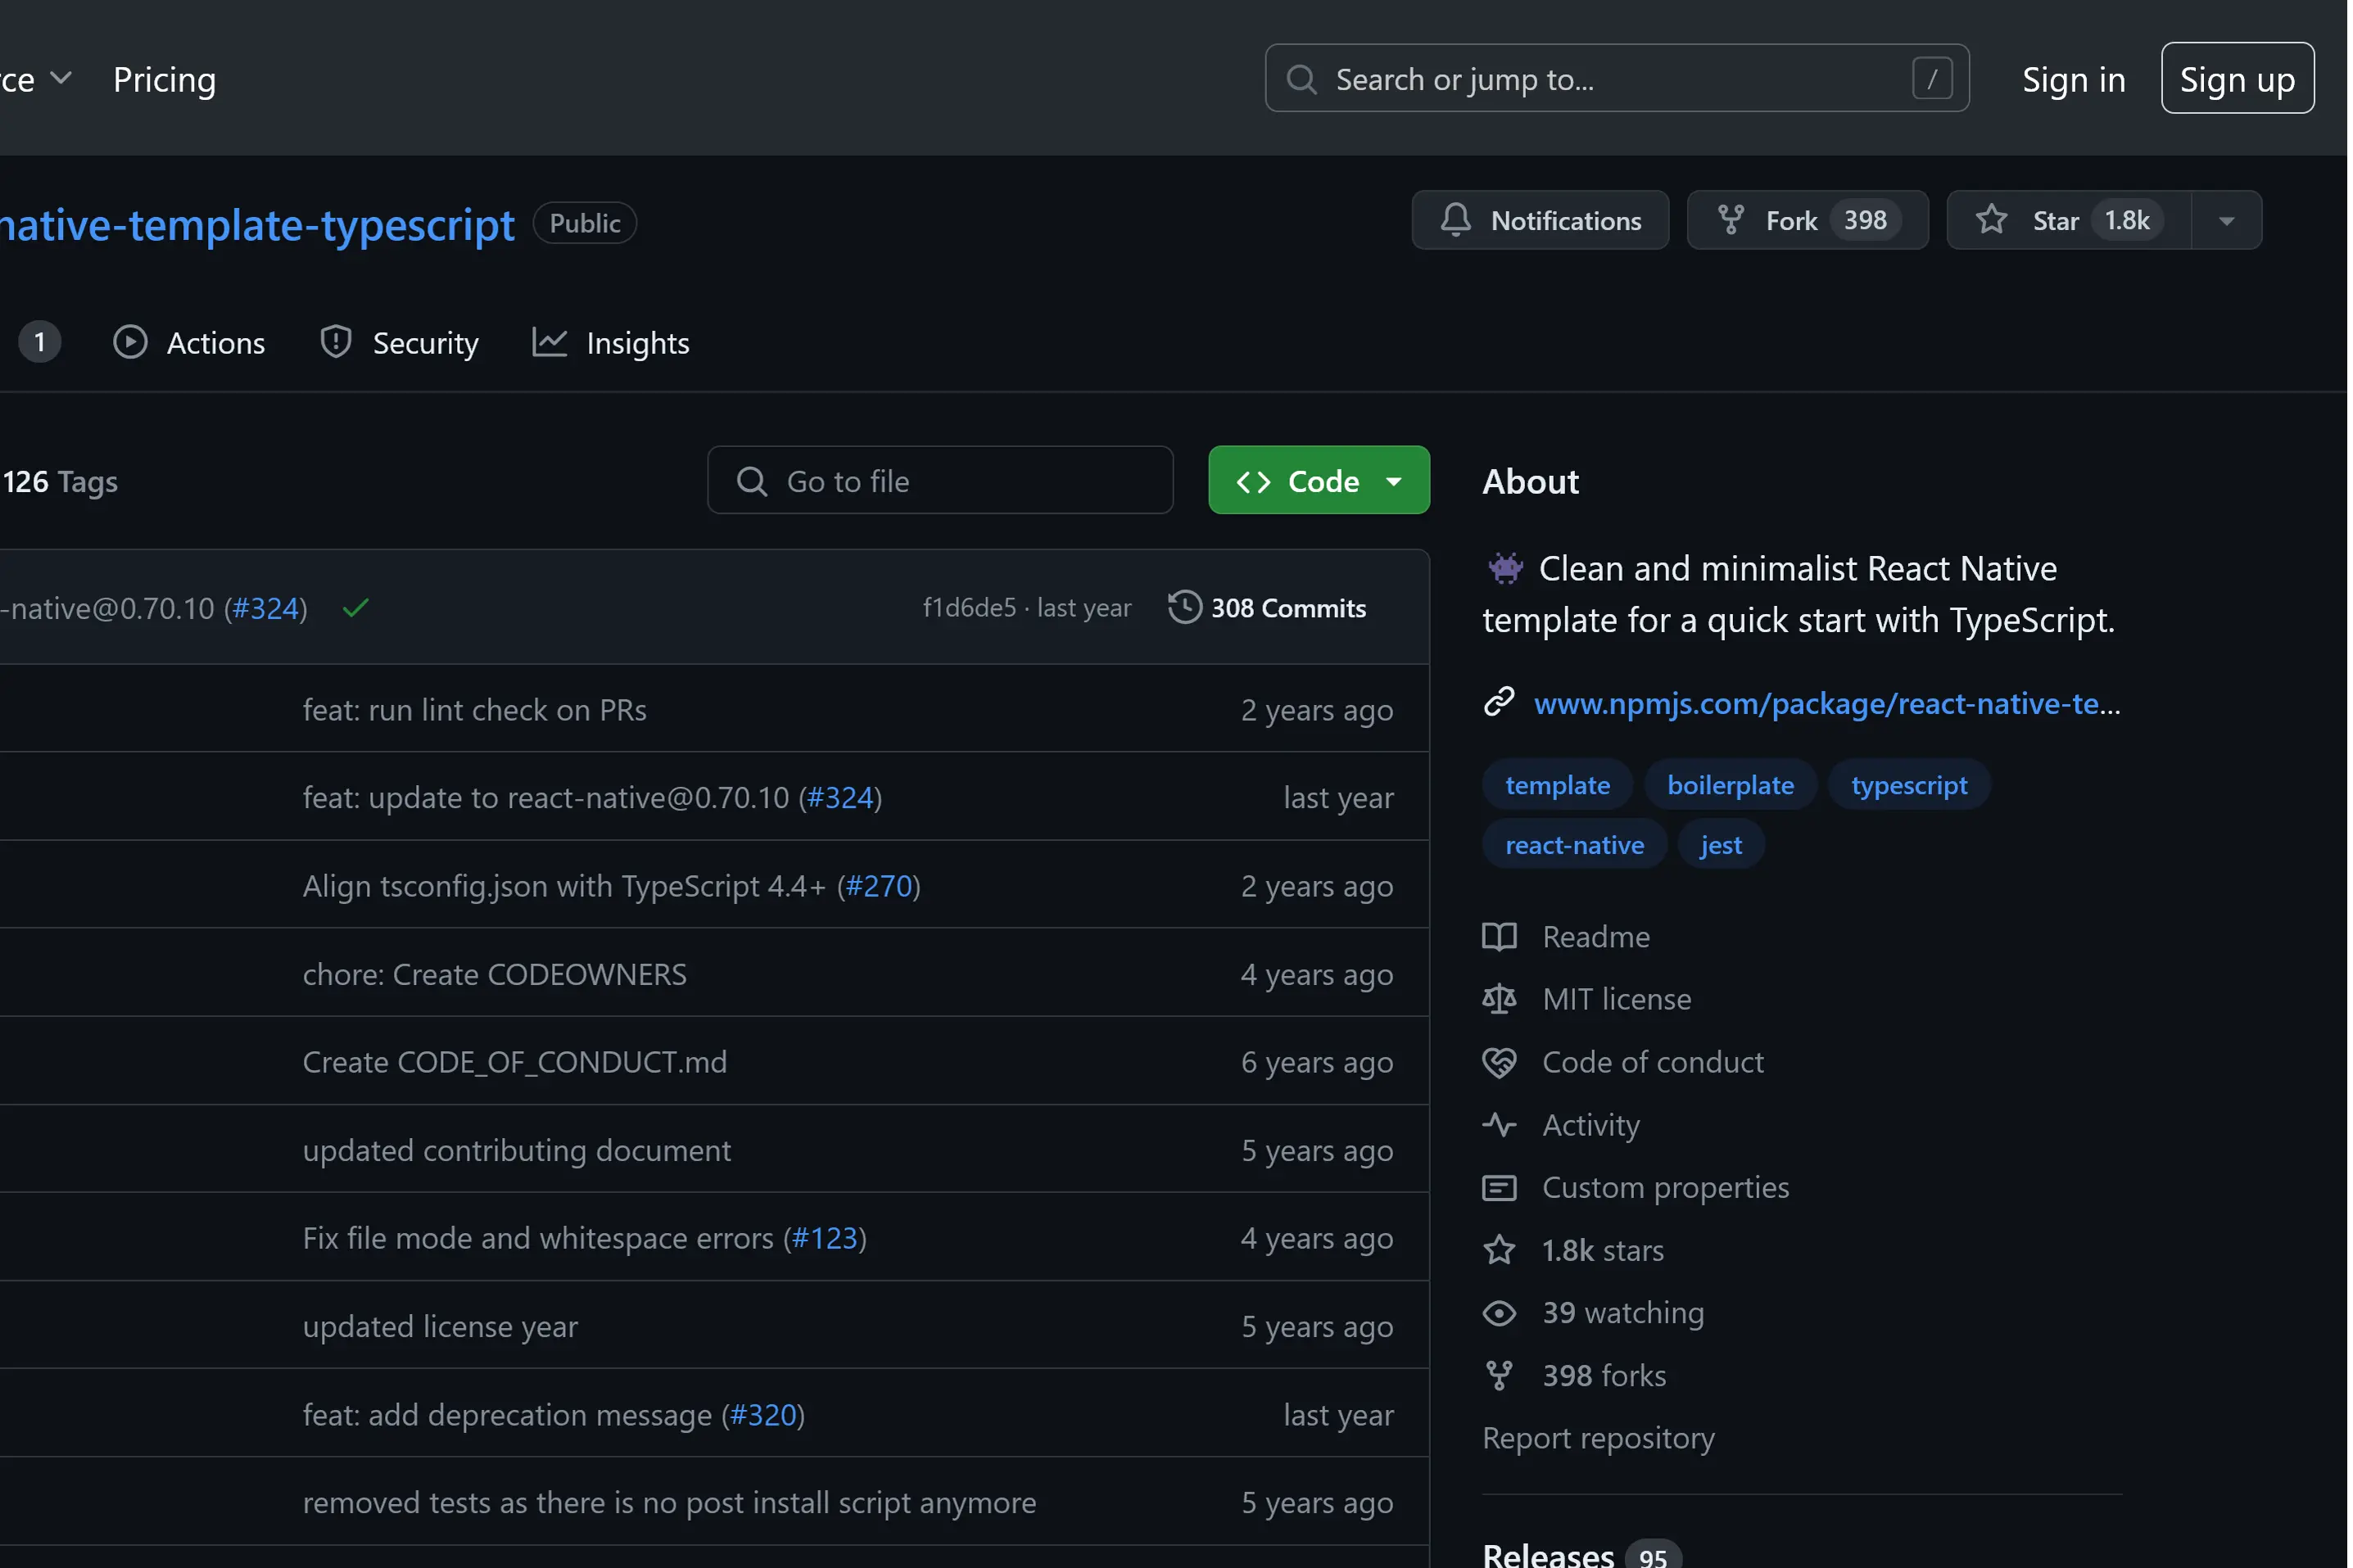Expand the dropdown chevron left of Pricing
Viewport: 2353px width, 1568px height.
point(60,79)
